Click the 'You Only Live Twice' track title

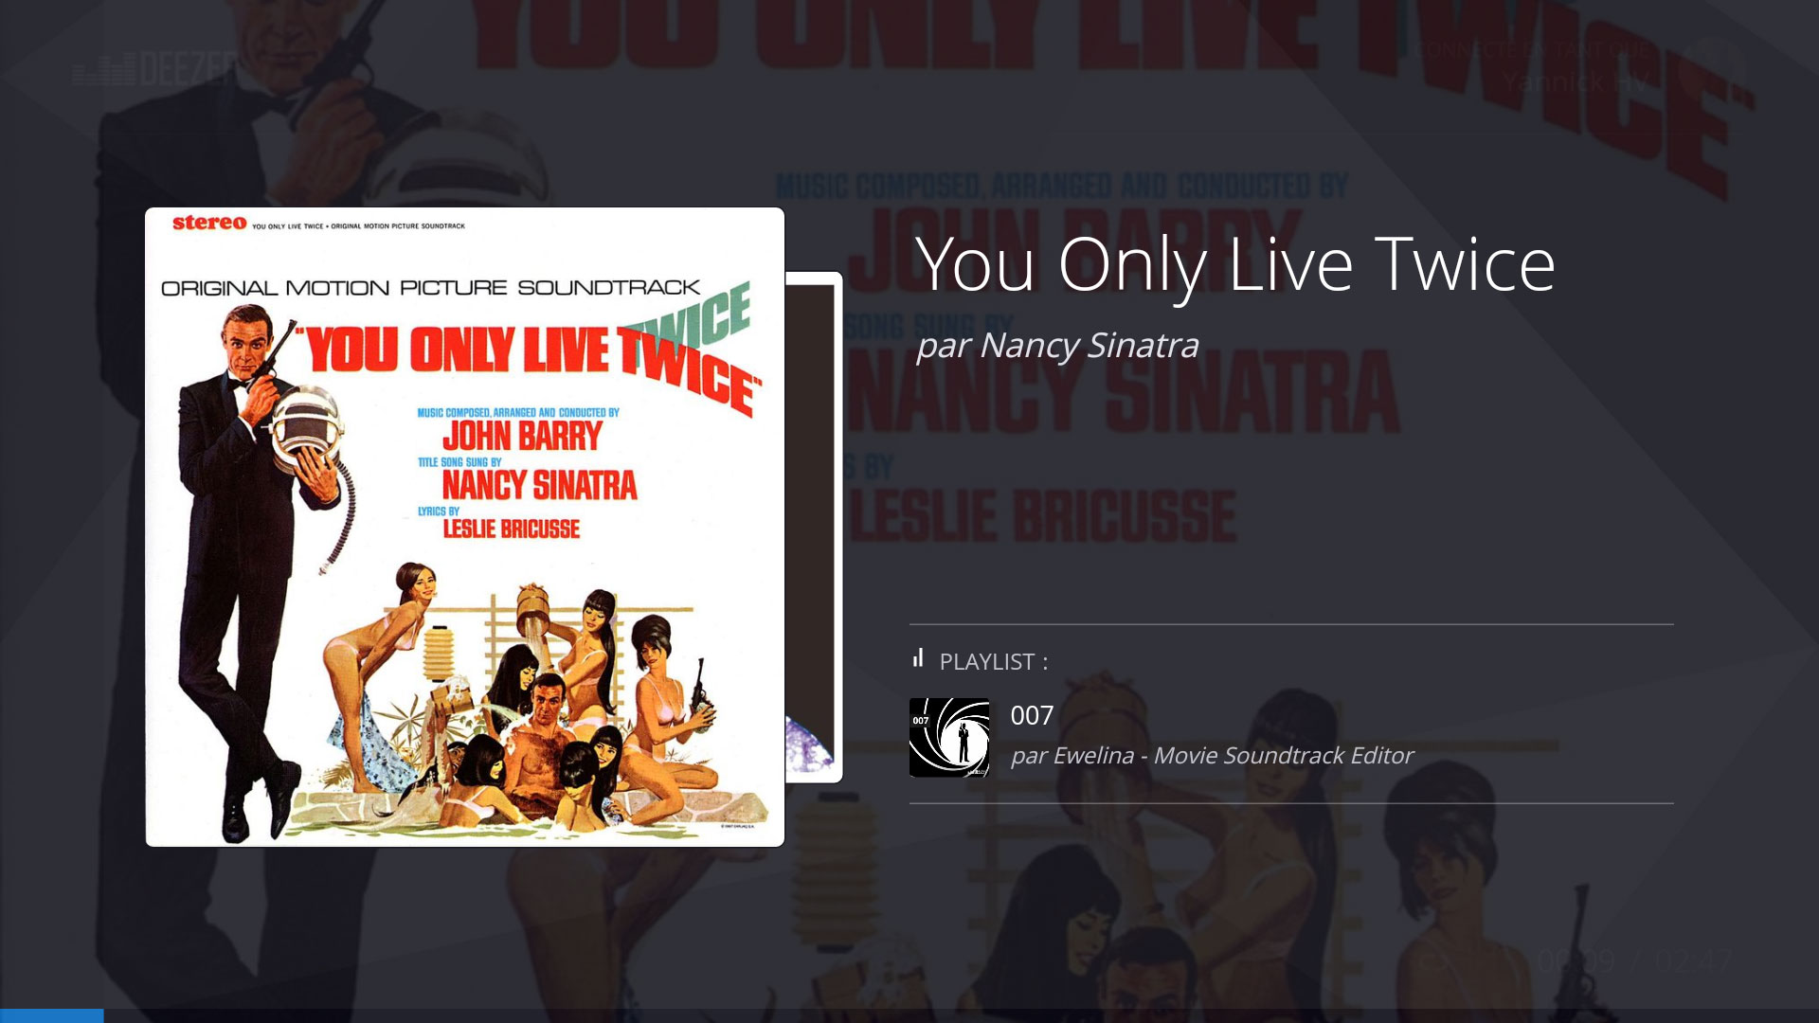click(1234, 265)
